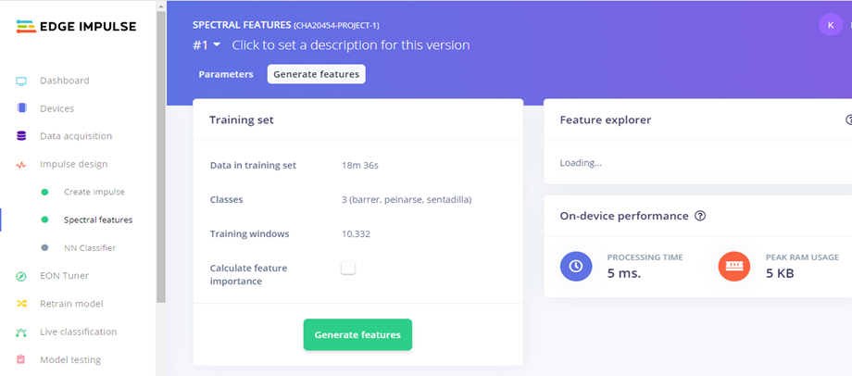Click the green dot beside Create impulse
The image size is (852, 376).
[x=45, y=193]
